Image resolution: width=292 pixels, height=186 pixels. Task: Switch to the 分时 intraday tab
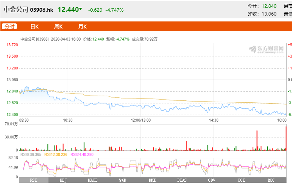pos(9,27)
